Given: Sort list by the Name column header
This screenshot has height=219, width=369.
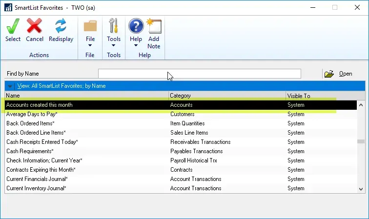Looking at the screenshot, I should point(86,96).
